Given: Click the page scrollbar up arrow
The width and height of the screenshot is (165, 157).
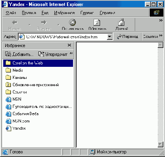Looking at the screenshot, I should click(x=161, y=45).
